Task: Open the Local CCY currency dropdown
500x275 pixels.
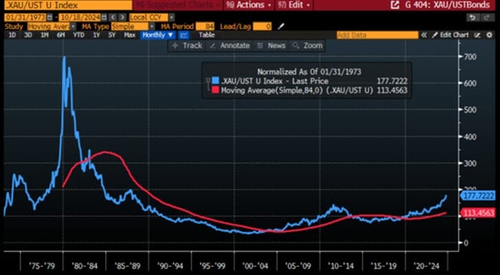Action: tap(172, 17)
